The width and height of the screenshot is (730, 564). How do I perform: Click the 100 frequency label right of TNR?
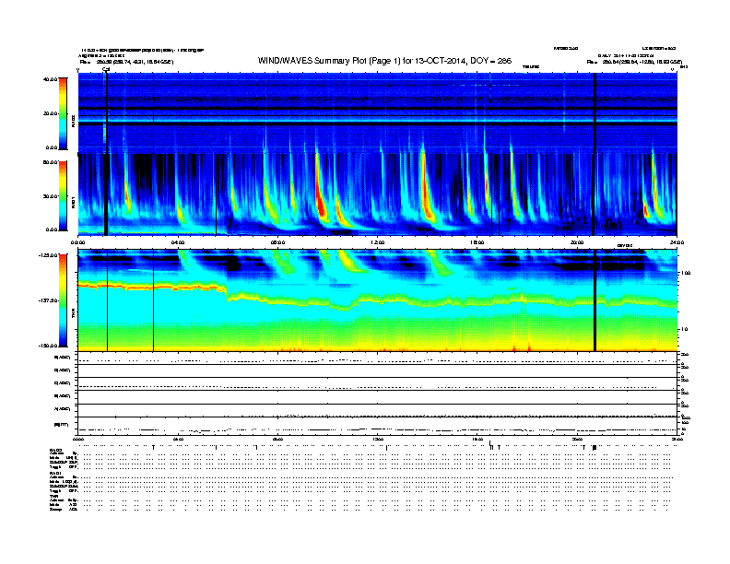pos(685,273)
